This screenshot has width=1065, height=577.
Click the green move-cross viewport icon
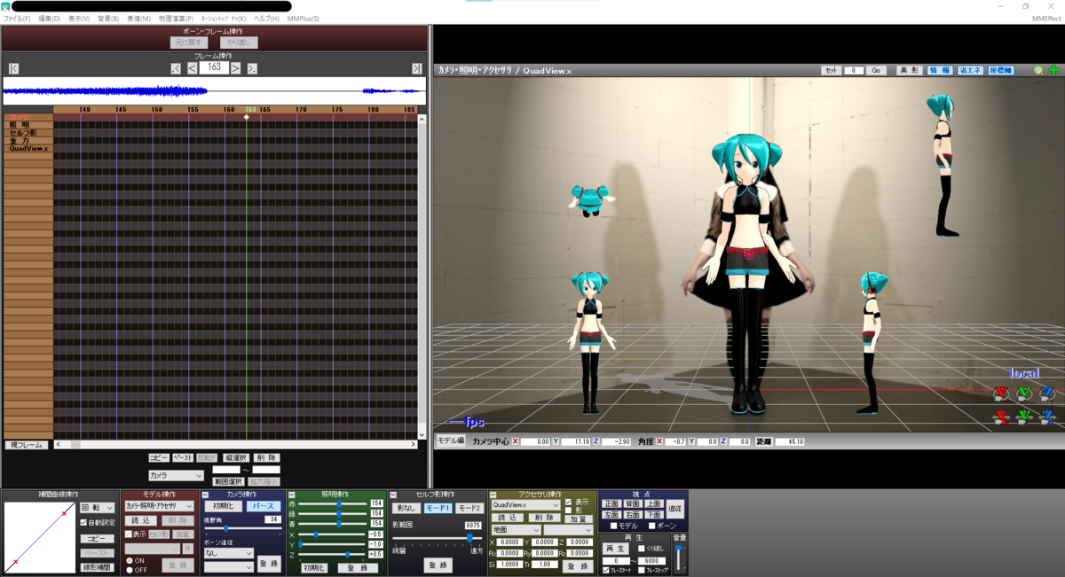(1053, 70)
